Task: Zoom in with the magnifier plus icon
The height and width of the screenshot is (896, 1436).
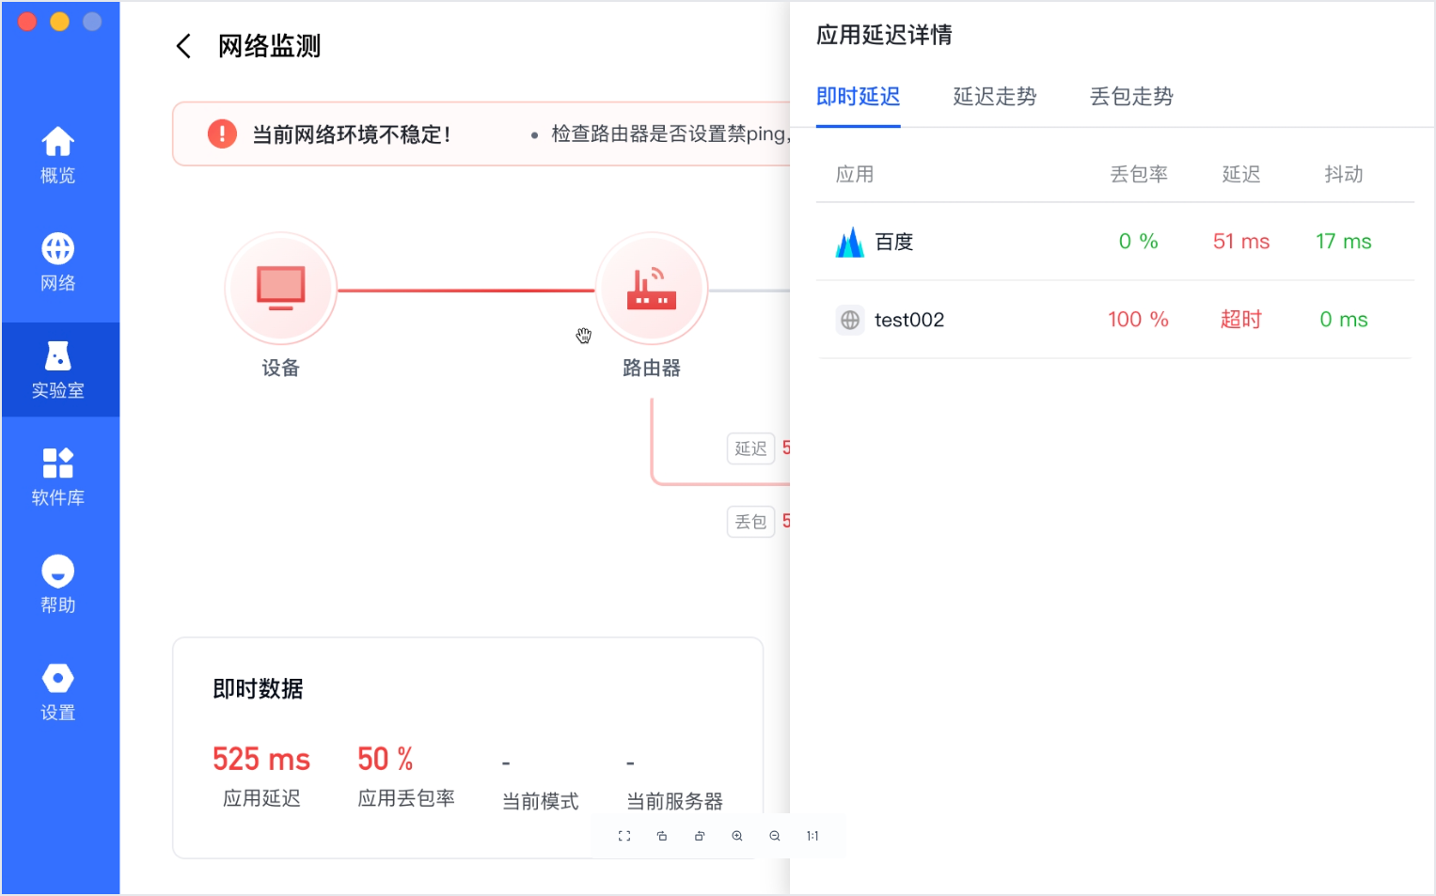Action: click(737, 836)
